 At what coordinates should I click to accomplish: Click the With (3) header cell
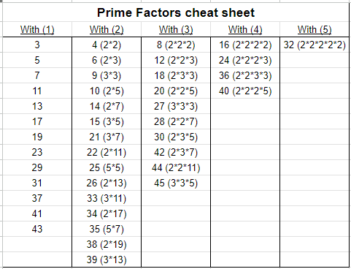(176, 29)
